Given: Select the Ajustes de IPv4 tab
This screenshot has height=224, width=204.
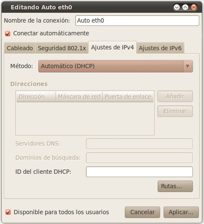Looking at the screenshot, I should tap(112, 48).
